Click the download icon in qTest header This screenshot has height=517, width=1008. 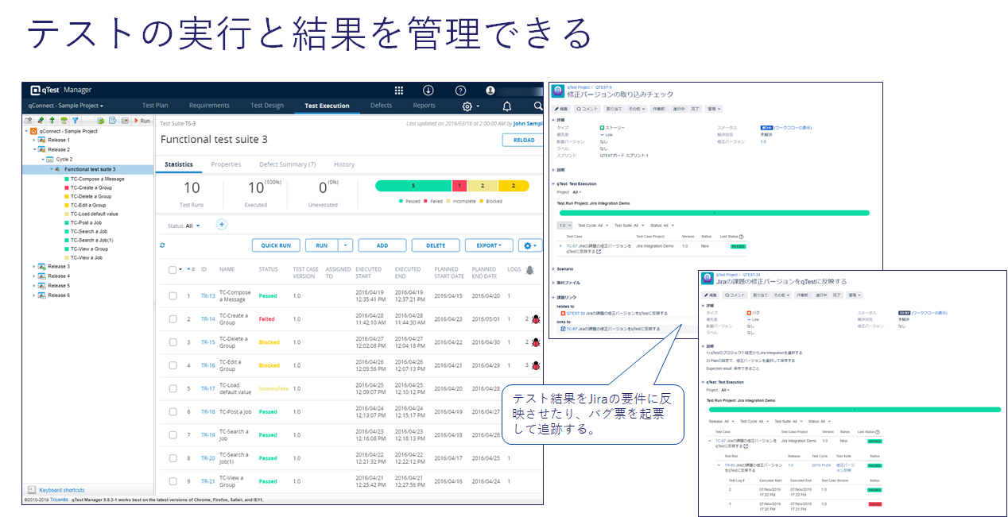click(x=428, y=91)
